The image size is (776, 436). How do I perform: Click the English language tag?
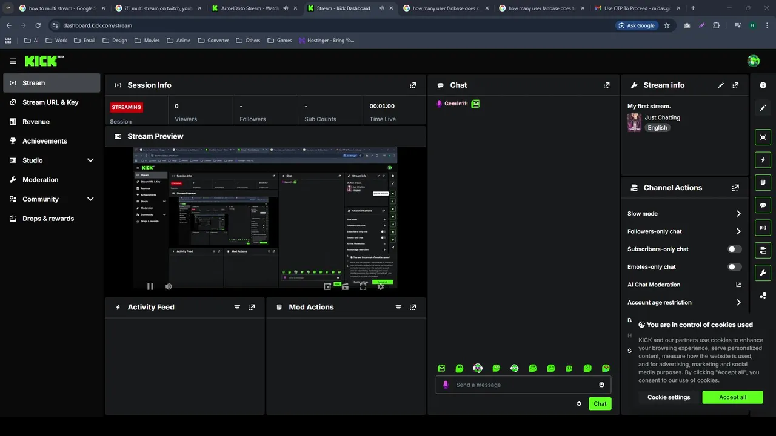pyautogui.click(x=657, y=128)
